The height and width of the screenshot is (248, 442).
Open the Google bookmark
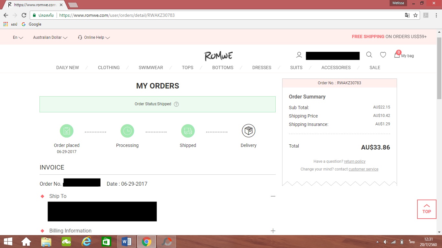(31, 24)
